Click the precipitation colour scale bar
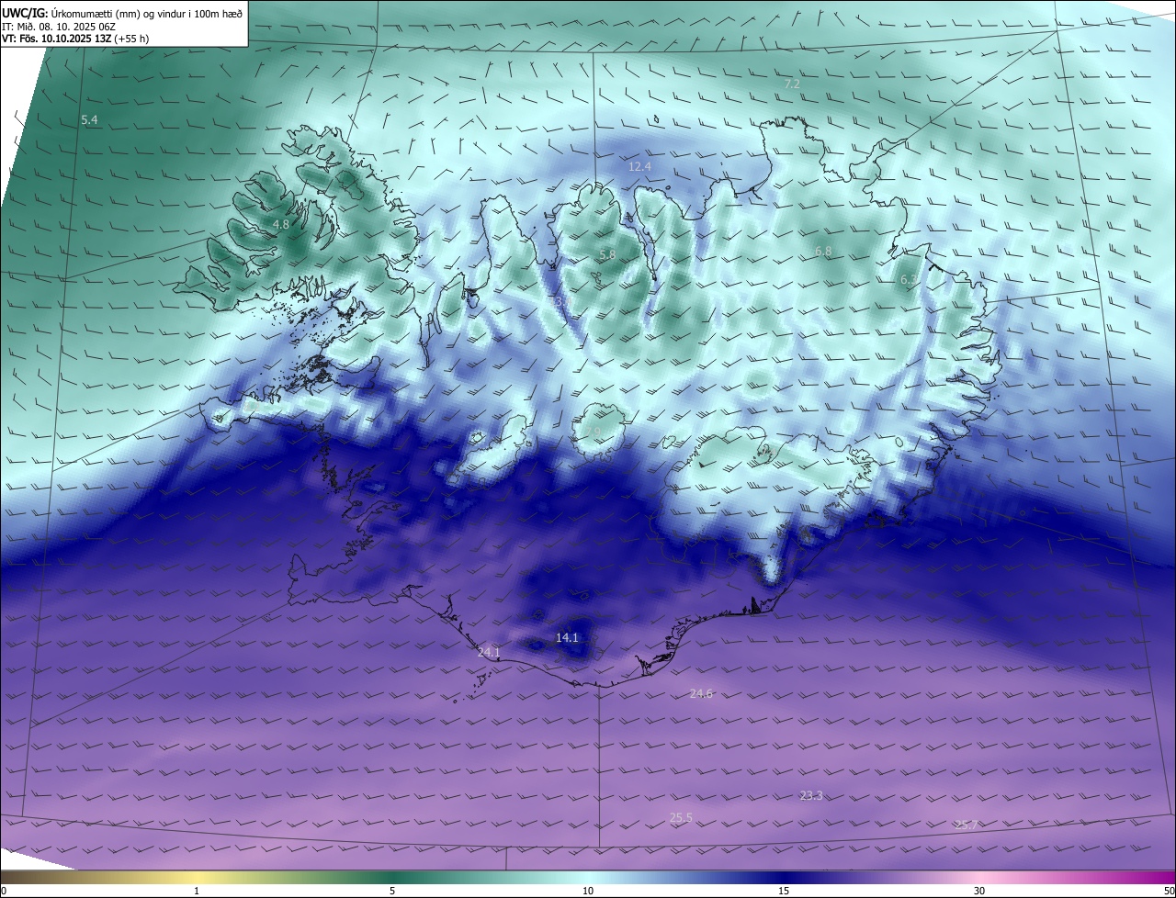This screenshot has width=1176, height=898. coord(588,878)
